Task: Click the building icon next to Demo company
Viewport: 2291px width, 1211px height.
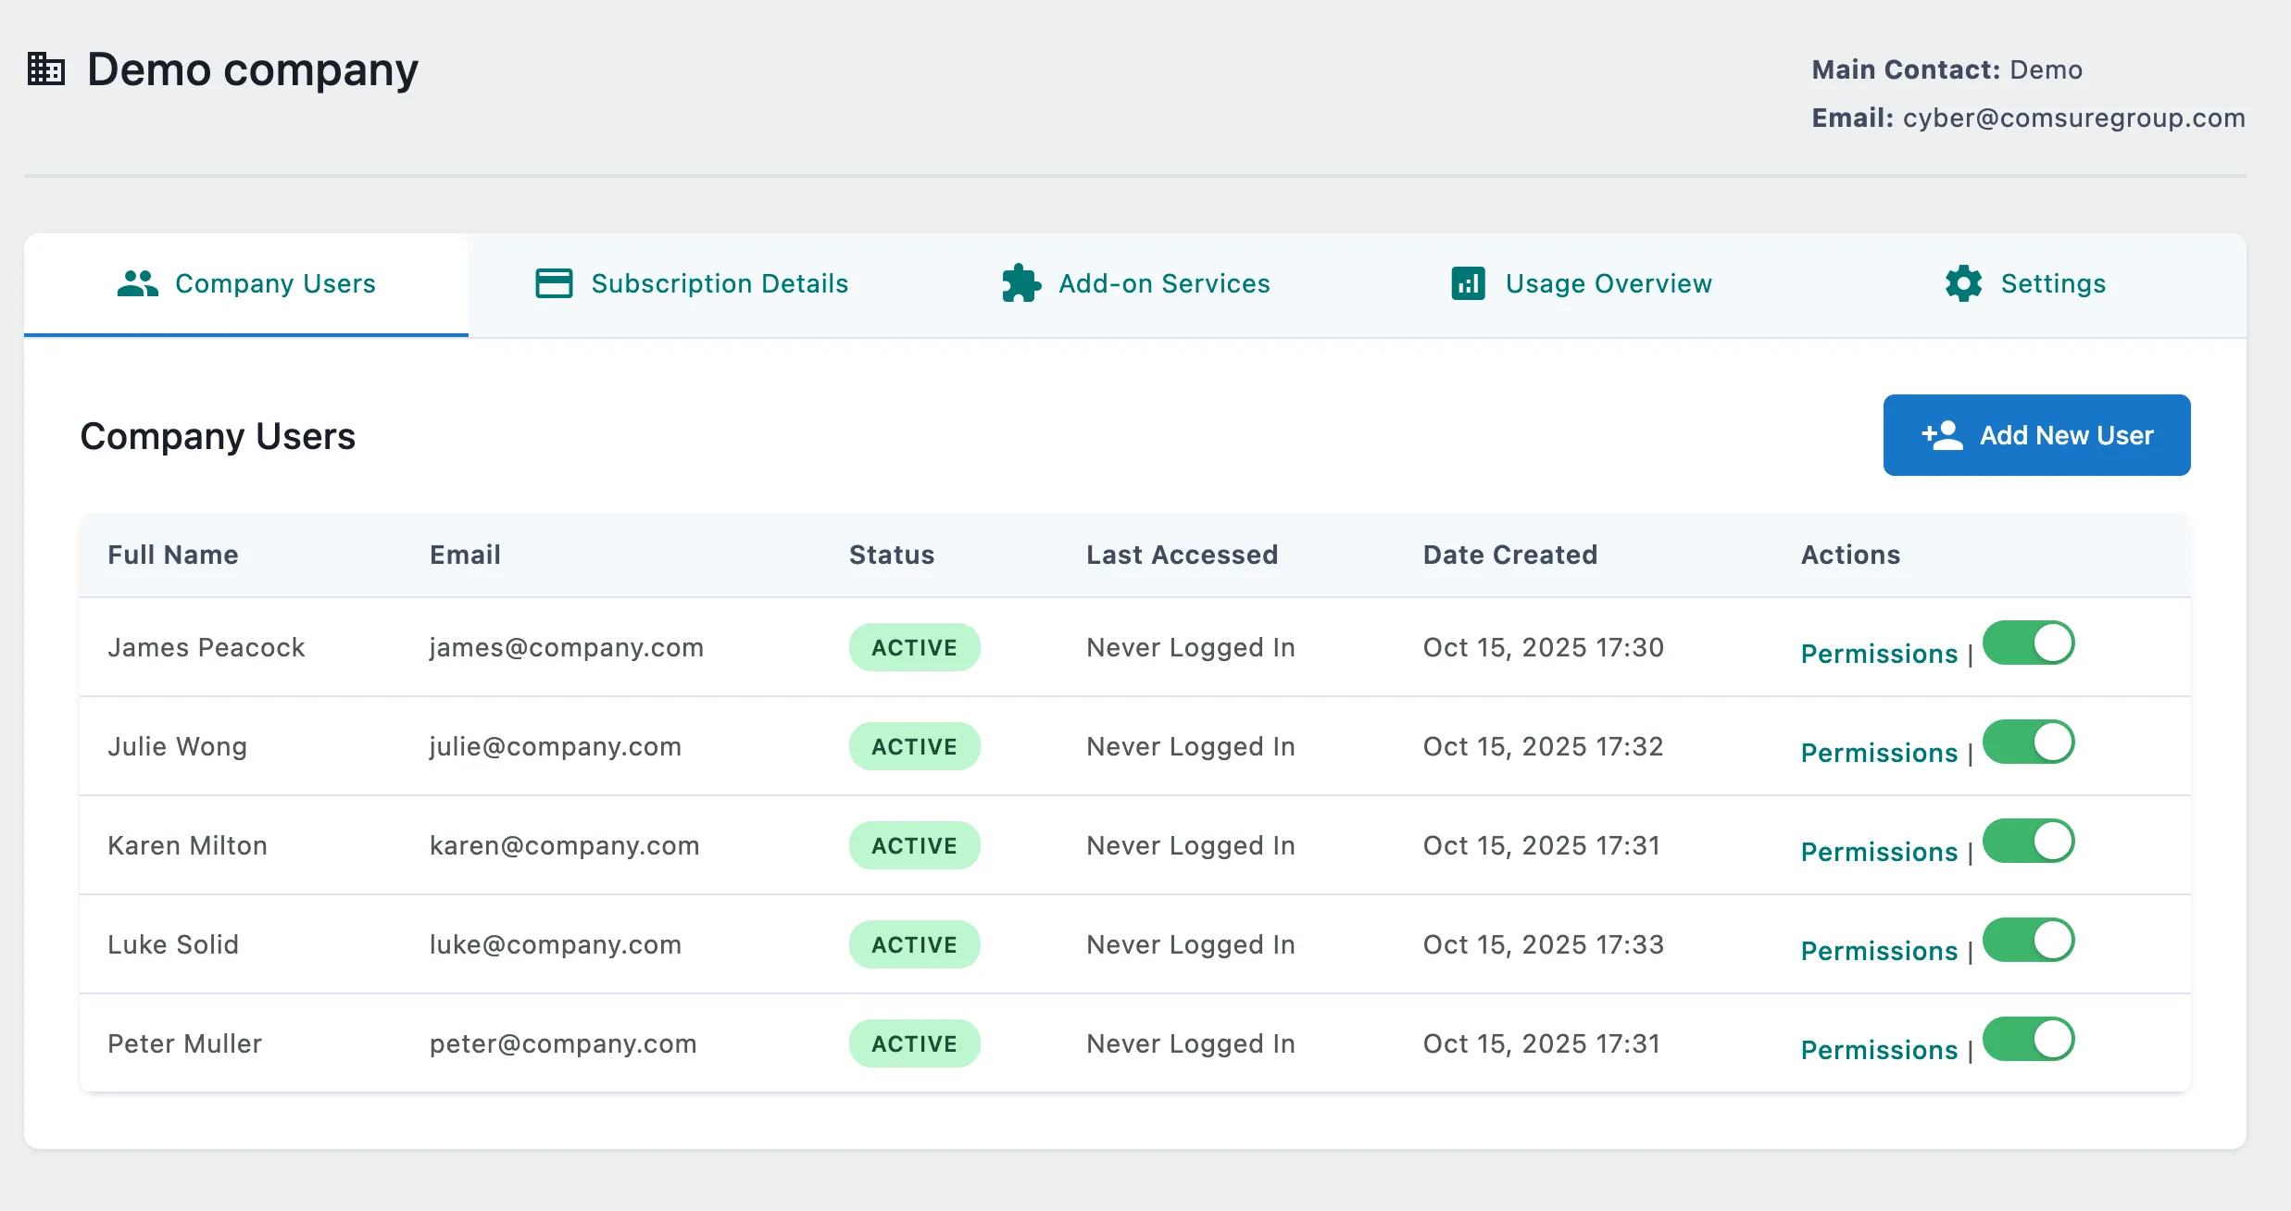Action: tap(45, 68)
